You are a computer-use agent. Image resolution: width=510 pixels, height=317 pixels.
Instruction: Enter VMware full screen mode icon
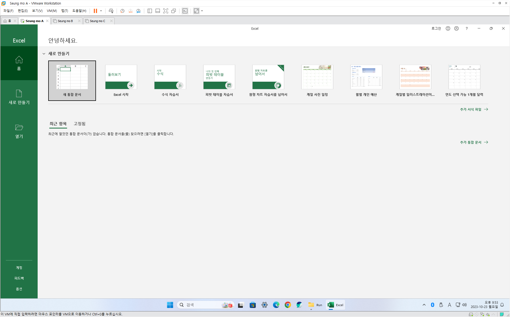coord(166,11)
